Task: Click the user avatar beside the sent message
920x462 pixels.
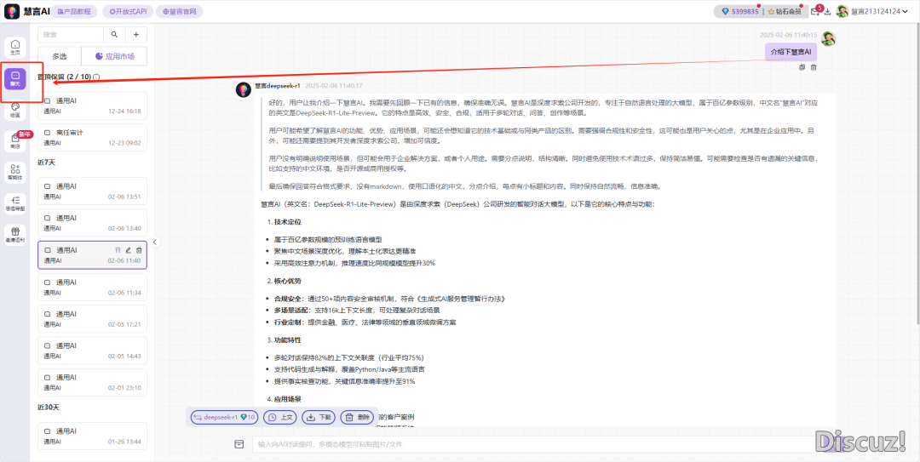Action: coord(829,38)
